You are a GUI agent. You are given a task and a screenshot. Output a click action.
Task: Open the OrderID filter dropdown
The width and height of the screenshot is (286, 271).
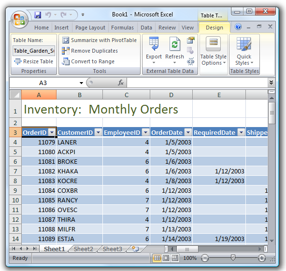point(52,132)
